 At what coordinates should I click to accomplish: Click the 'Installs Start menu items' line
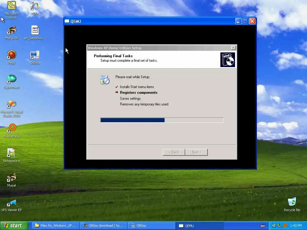[x=137, y=87]
